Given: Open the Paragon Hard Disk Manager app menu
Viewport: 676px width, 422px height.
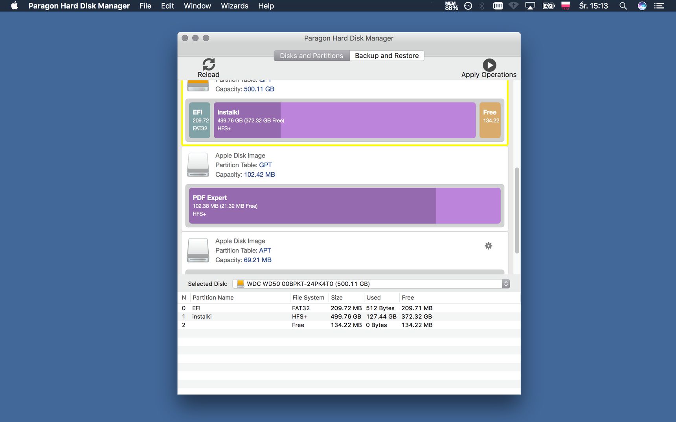Looking at the screenshot, I should (x=79, y=5).
